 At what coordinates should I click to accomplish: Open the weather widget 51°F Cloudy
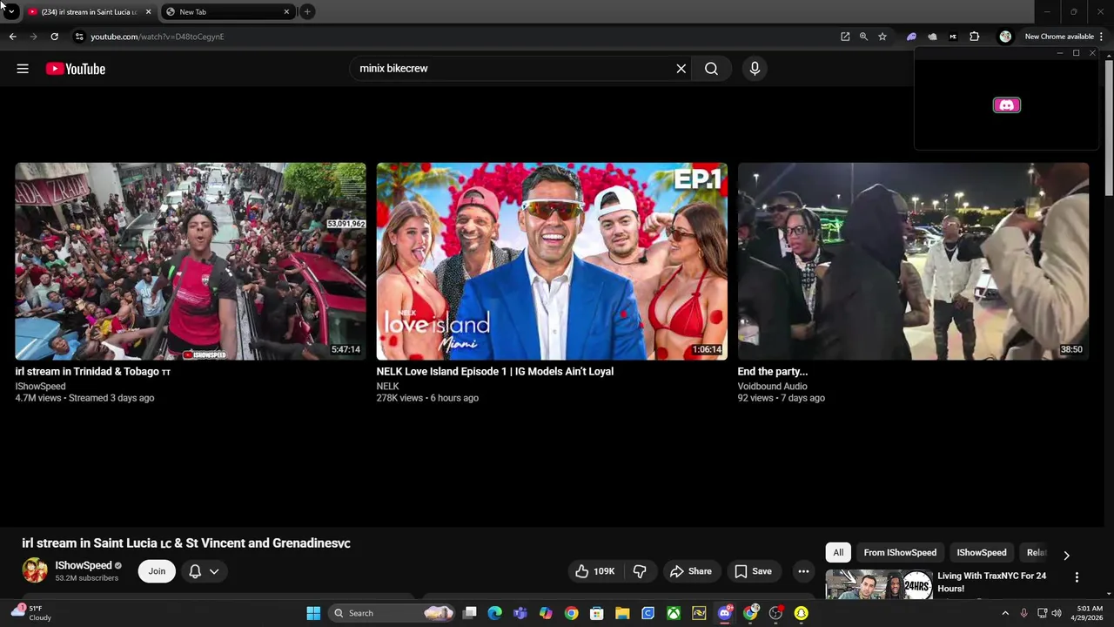point(32,613)
